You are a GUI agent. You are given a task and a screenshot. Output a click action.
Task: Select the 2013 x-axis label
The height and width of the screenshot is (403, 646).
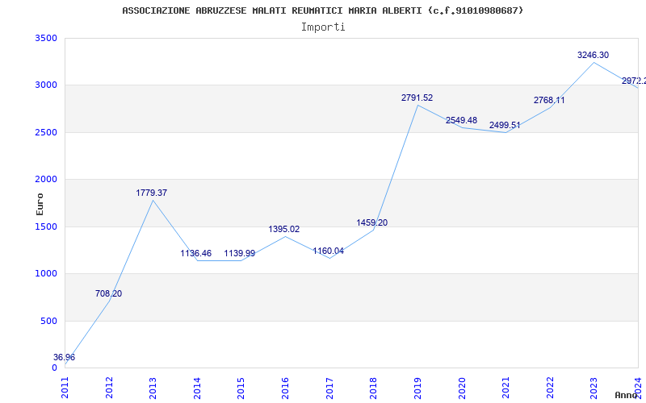(x=153, y=388)
